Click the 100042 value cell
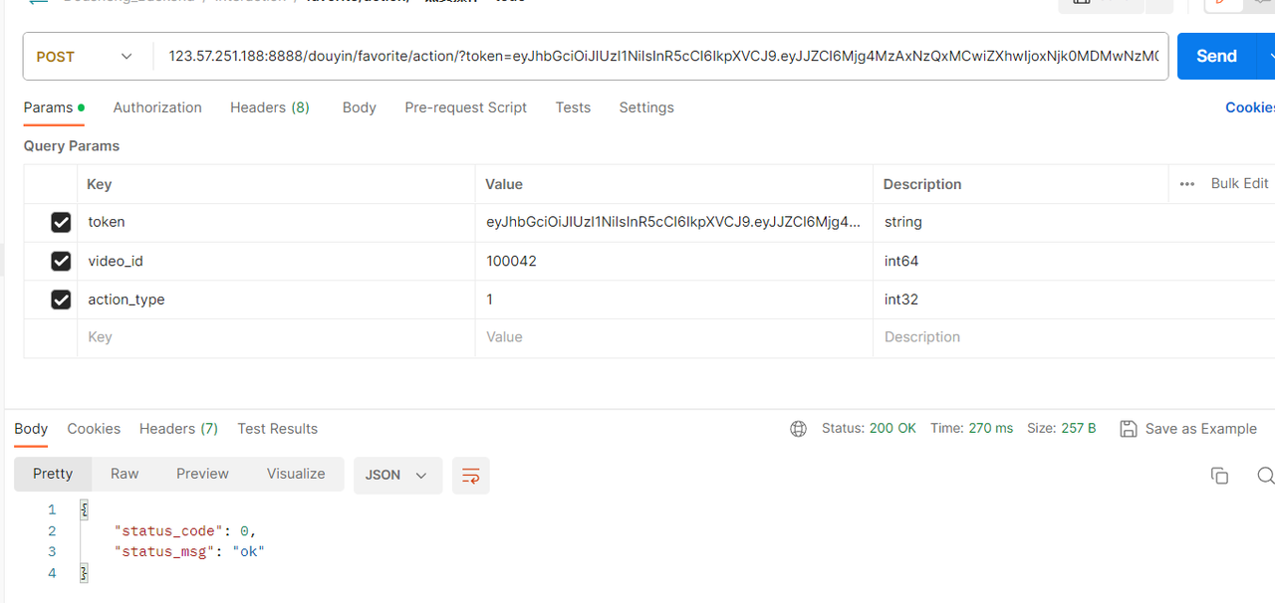 [673, 262]
